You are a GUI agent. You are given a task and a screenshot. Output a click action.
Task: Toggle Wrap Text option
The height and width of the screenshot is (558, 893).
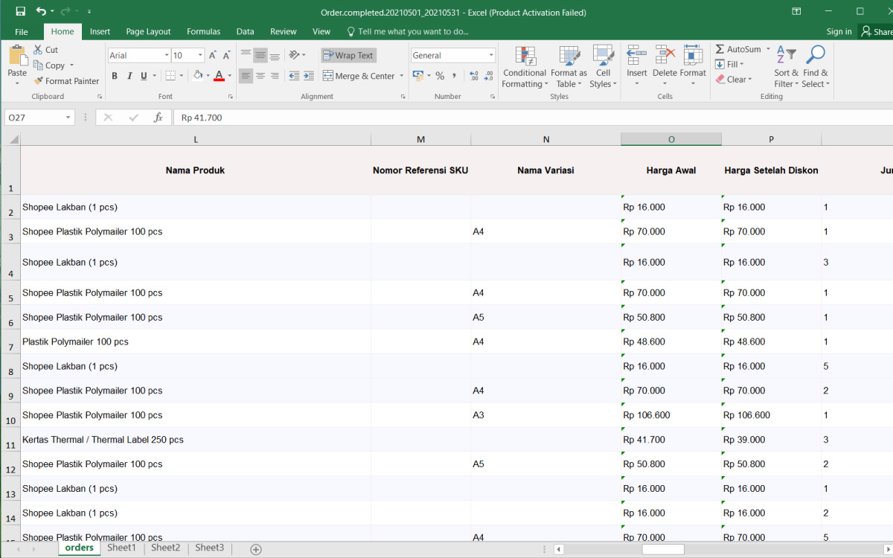click(349, 56)
